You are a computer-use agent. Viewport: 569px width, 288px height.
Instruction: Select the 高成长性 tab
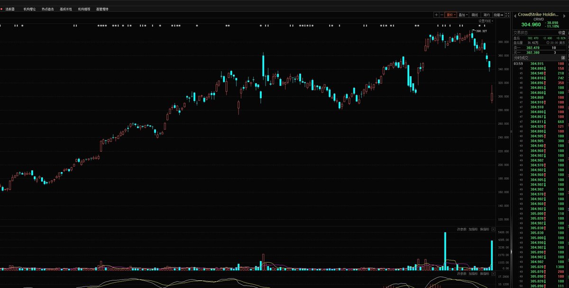pos(66,9)
